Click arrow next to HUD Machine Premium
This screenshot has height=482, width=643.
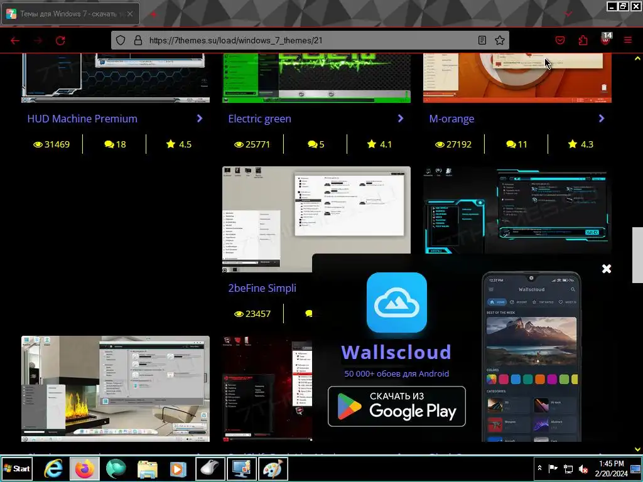[x=200, y=119]
